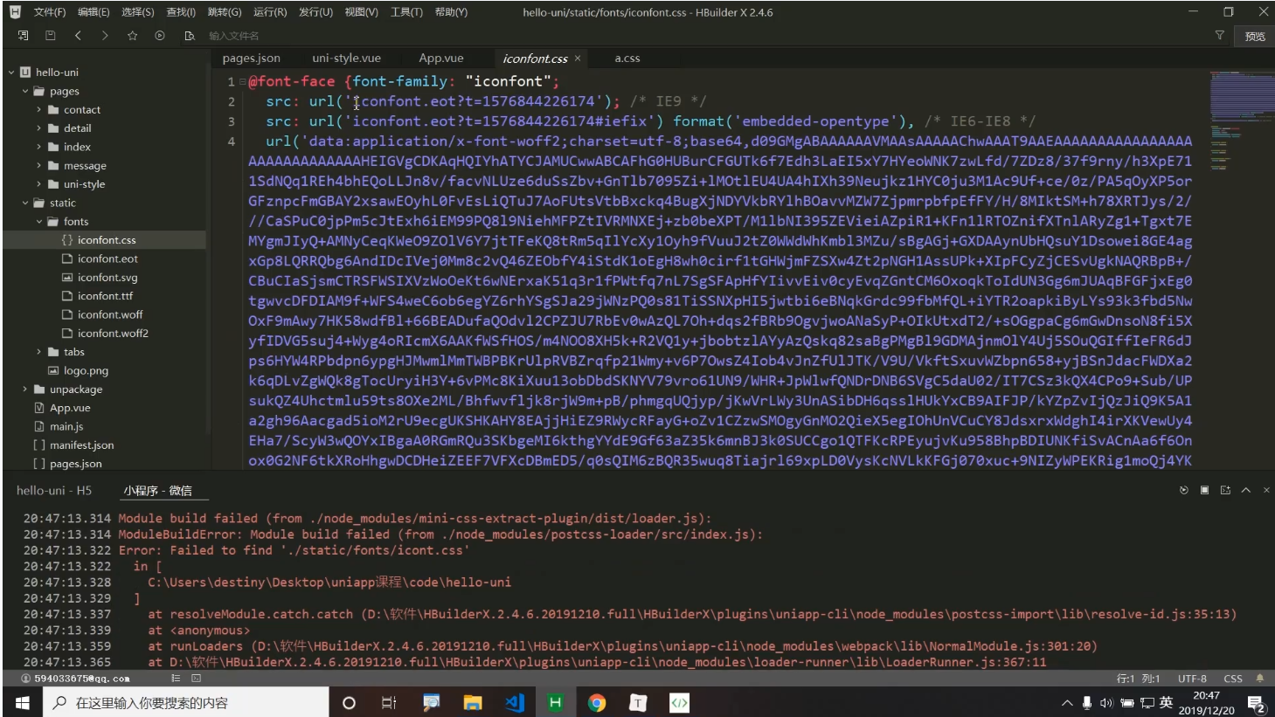Screen dimensions: 1275x717
Task: Click the logged-in account 594033675@qq.com
Action: 76,679
